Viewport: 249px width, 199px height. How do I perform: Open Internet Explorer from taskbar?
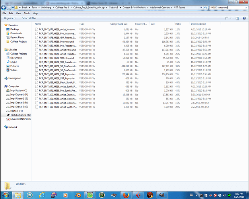(x=42, y=195)
